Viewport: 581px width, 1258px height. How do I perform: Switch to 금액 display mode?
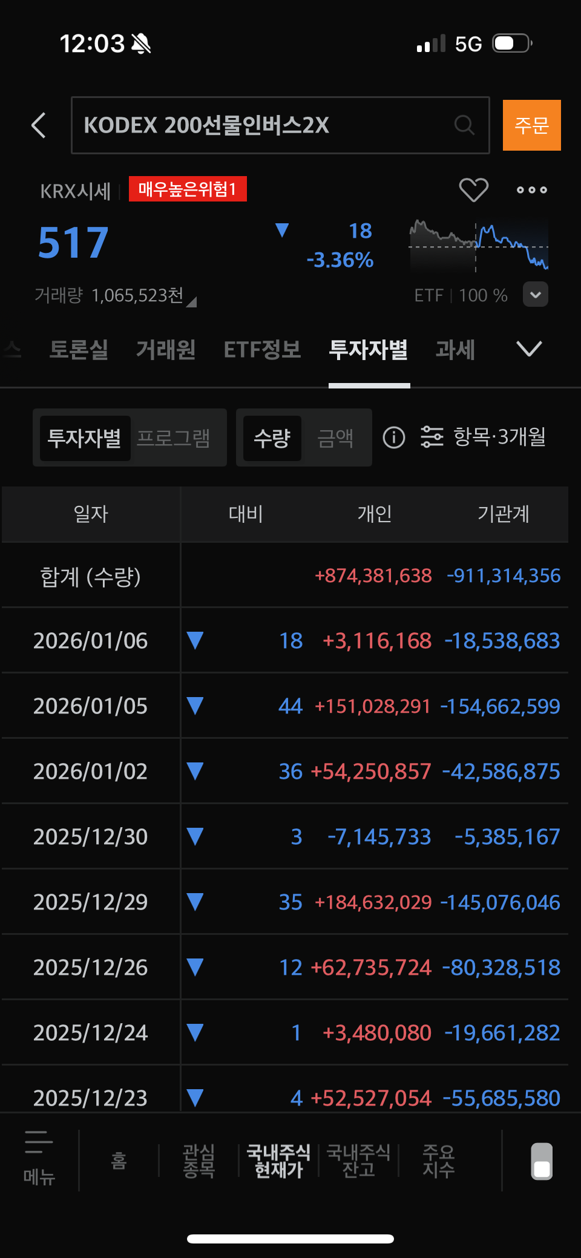335,438
